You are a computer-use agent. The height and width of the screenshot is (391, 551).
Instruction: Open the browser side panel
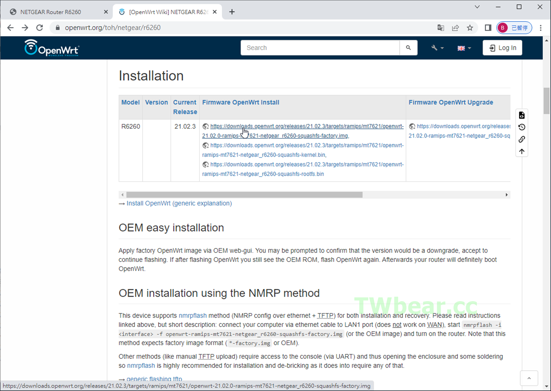(488, 28)
